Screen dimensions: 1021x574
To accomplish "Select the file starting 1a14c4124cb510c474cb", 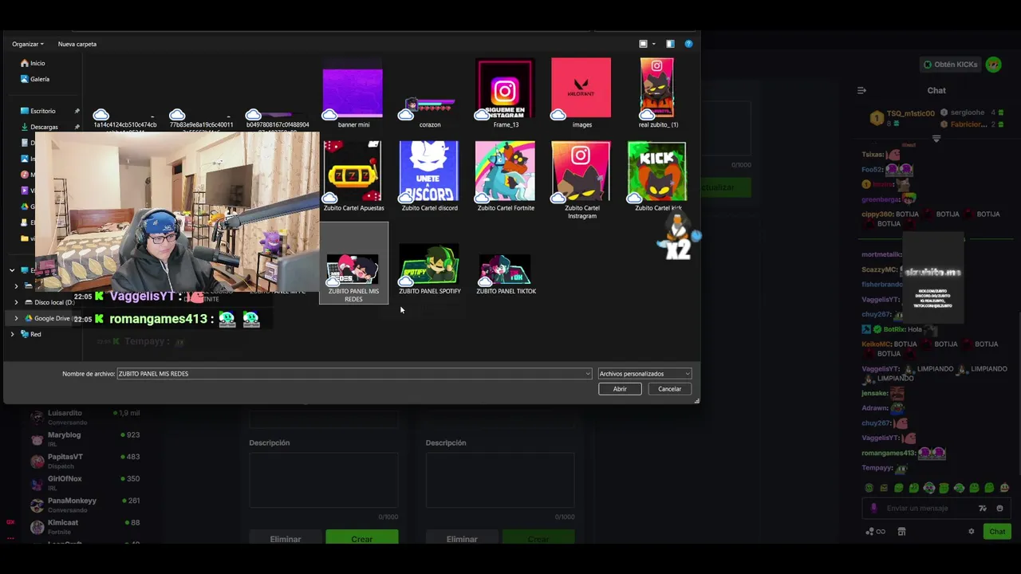I will coord(125,120).
